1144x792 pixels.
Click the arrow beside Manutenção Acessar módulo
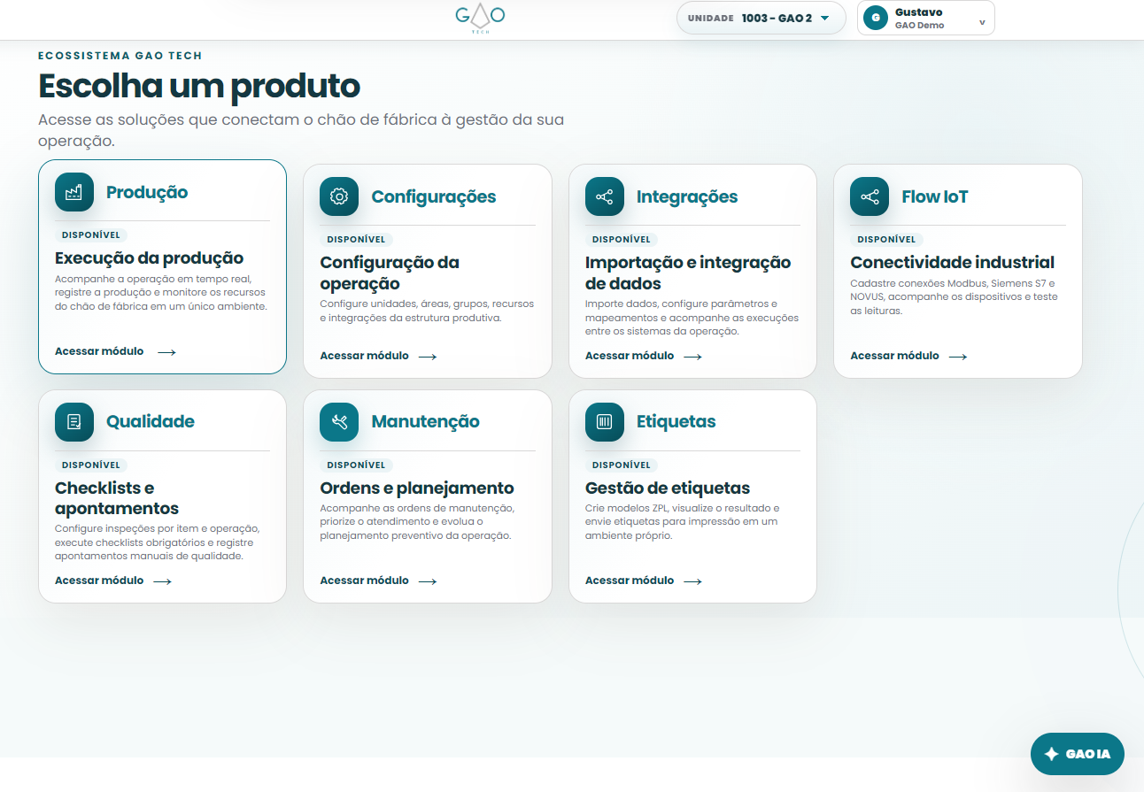pos(428,581)
